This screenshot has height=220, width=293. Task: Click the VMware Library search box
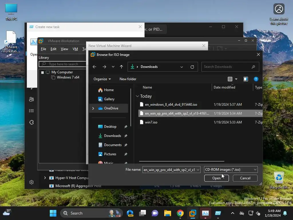63,64
